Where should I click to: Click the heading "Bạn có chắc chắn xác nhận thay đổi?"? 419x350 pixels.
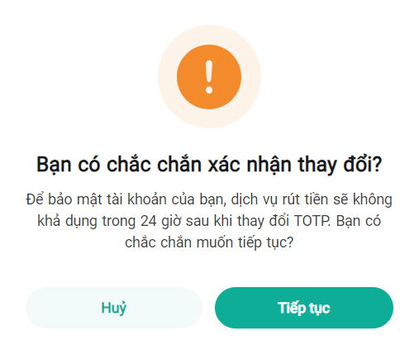tap(209, 165)
